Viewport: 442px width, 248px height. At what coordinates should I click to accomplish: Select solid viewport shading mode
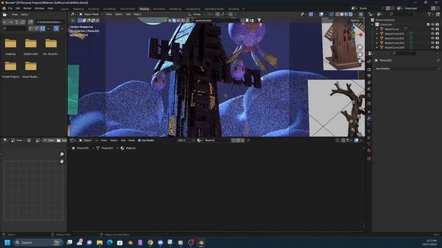pos(342,14)
